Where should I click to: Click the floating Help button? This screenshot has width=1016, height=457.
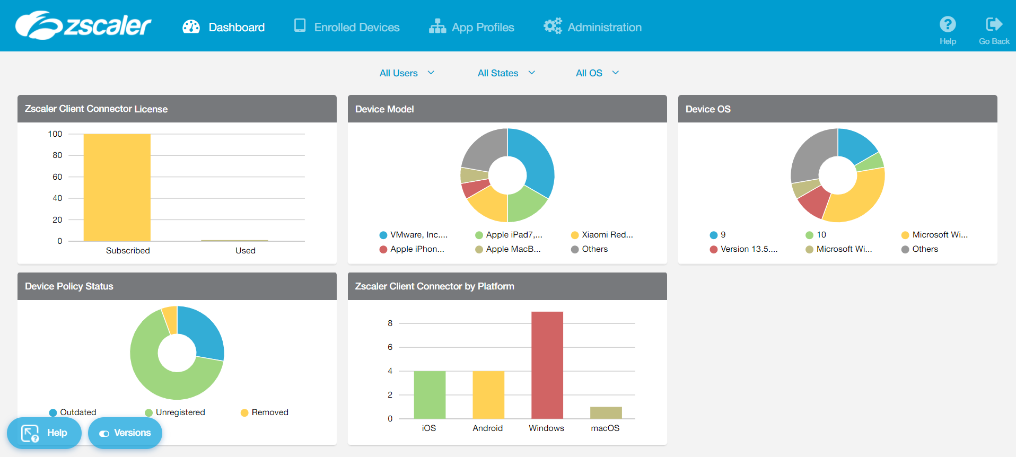44,433
